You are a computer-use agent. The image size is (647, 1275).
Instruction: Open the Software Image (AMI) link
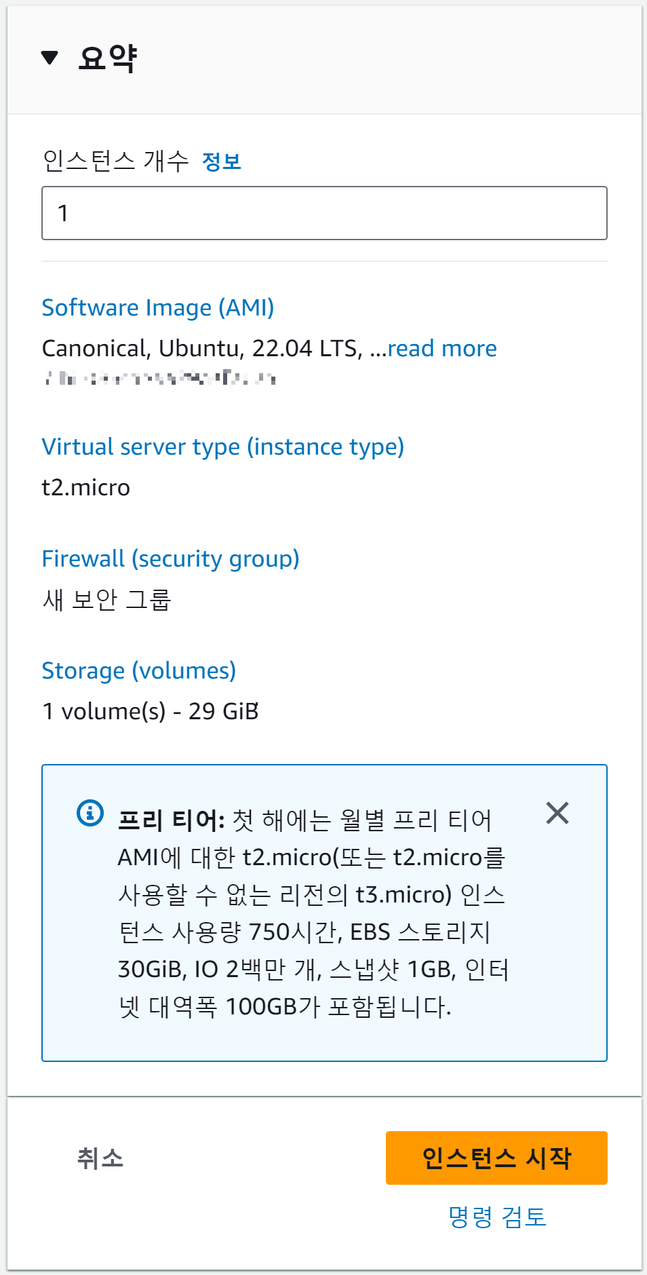158,307
